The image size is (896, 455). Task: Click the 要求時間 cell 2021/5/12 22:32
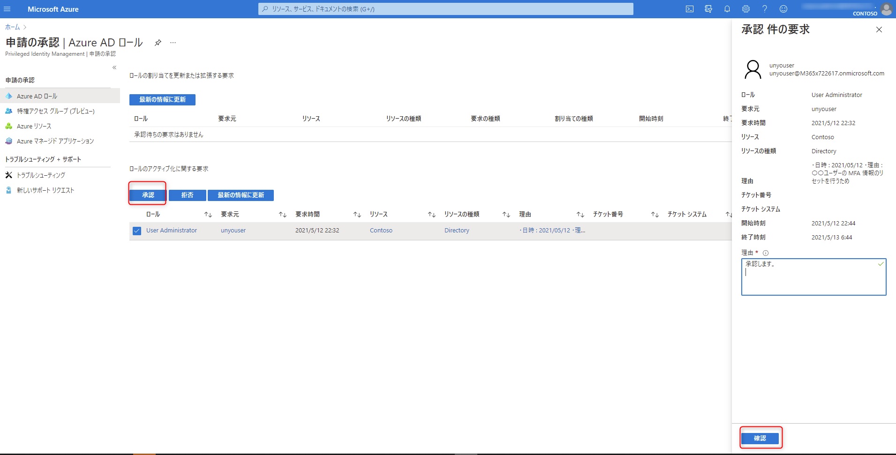click(317, 231)
